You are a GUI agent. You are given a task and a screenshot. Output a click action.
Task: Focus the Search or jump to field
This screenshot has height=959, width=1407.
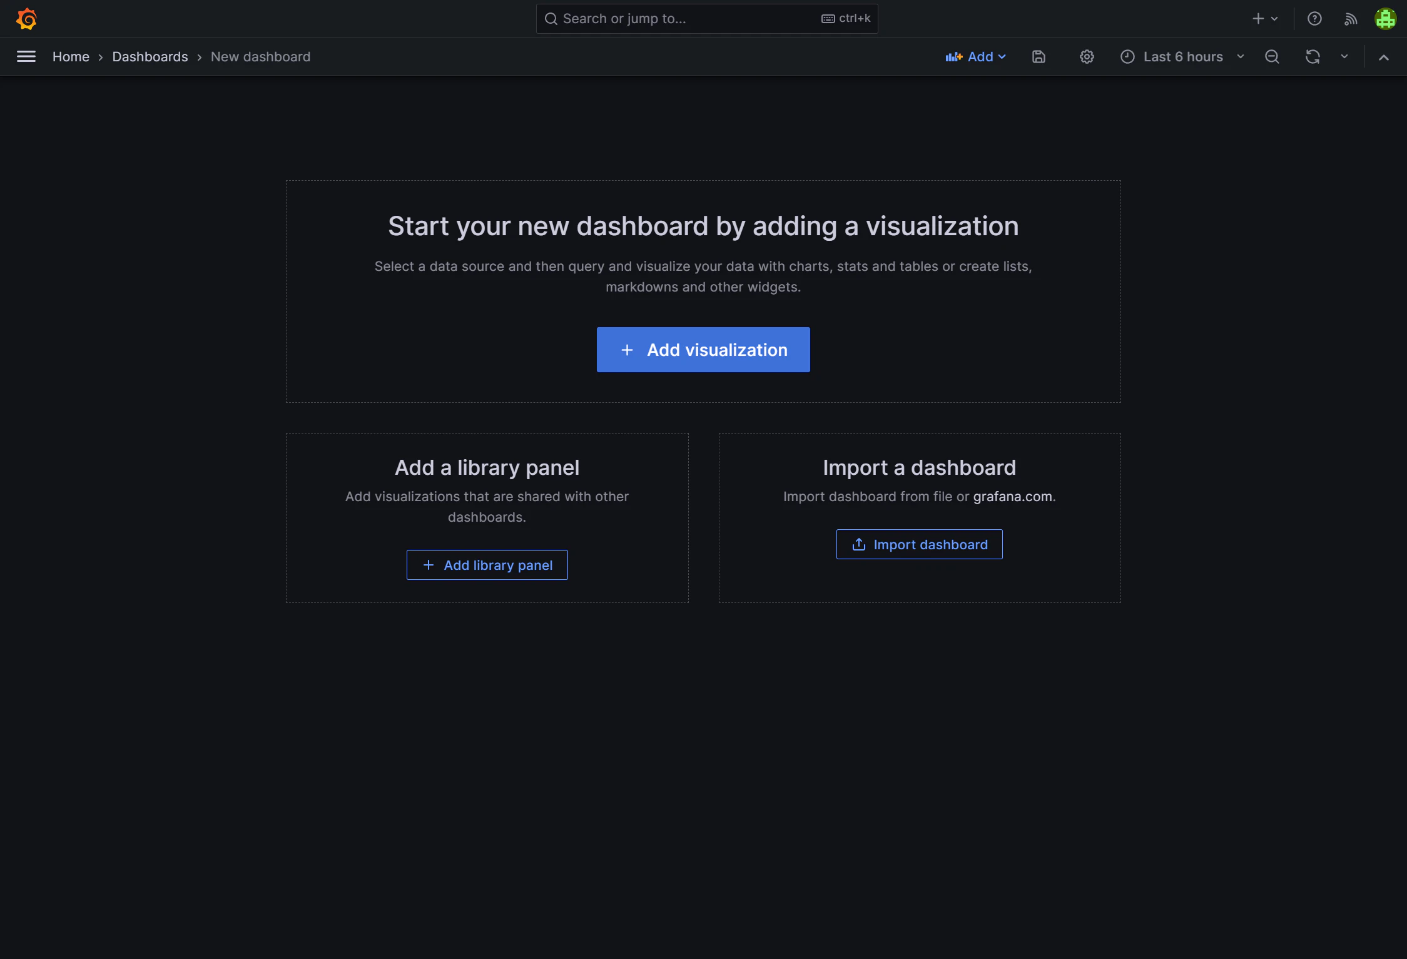[x=707, y=19]
